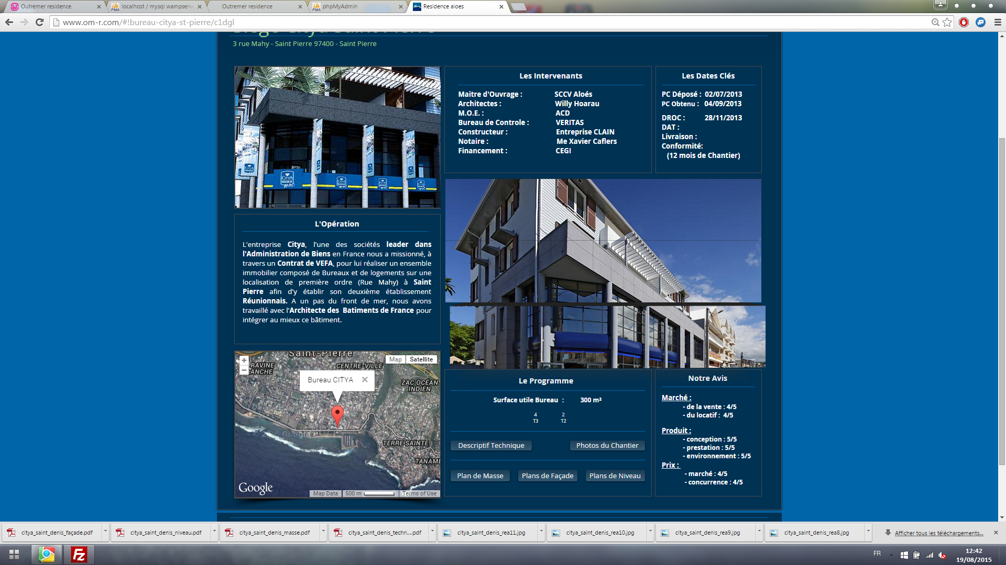Open the blue awning building photo
The image size is (1006, 565).
click(x=607, y=337)
